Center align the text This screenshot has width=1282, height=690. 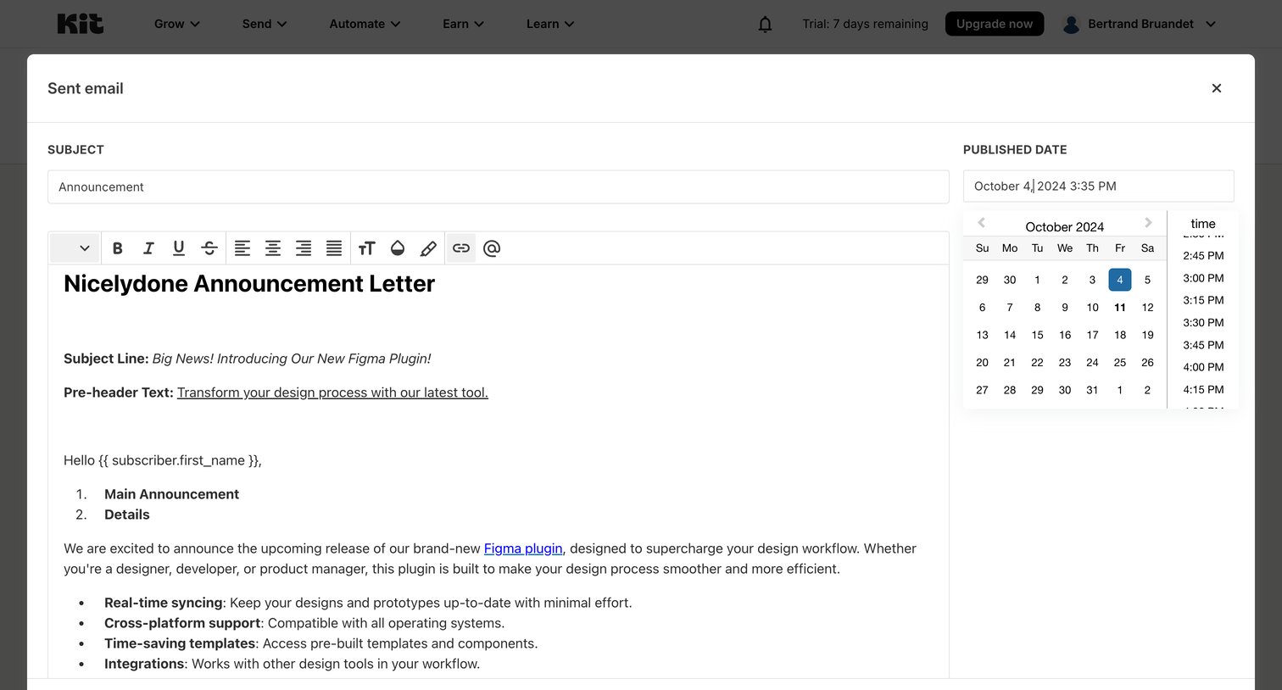[273, 248]
